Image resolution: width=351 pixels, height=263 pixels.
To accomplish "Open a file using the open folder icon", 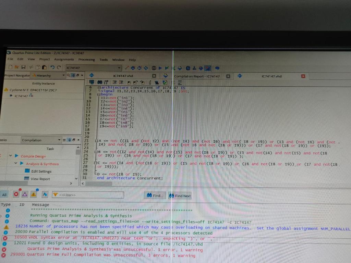I will 16,67.
